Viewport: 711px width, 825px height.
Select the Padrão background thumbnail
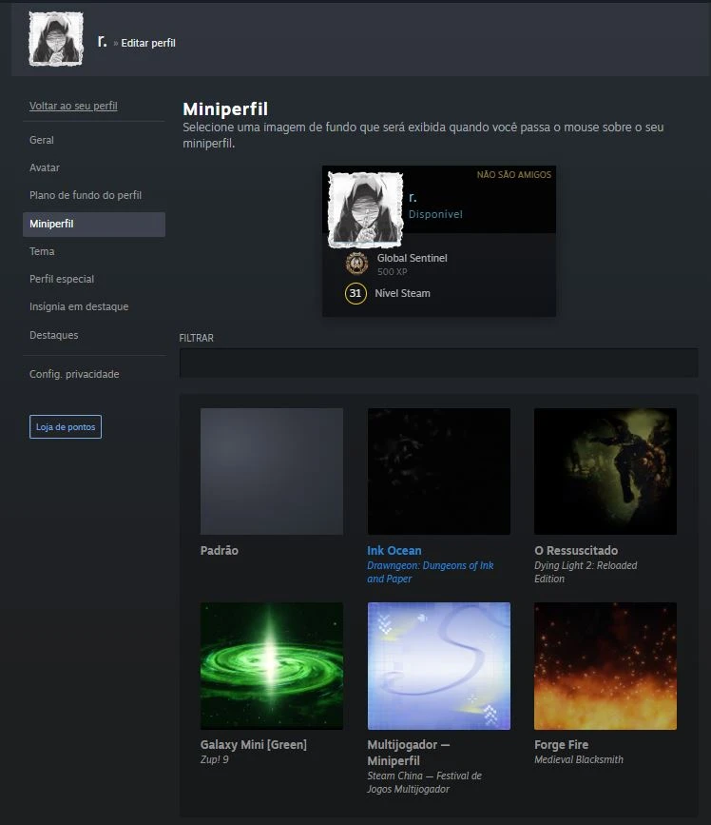(x=272, y=471)
